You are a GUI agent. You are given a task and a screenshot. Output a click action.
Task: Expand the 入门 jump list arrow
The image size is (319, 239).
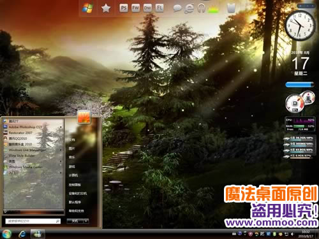(x=61, y=173)
